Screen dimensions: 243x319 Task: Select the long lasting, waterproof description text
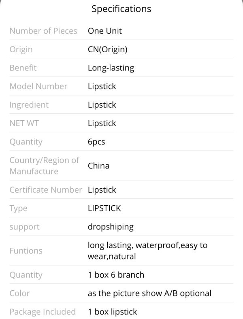147,251
